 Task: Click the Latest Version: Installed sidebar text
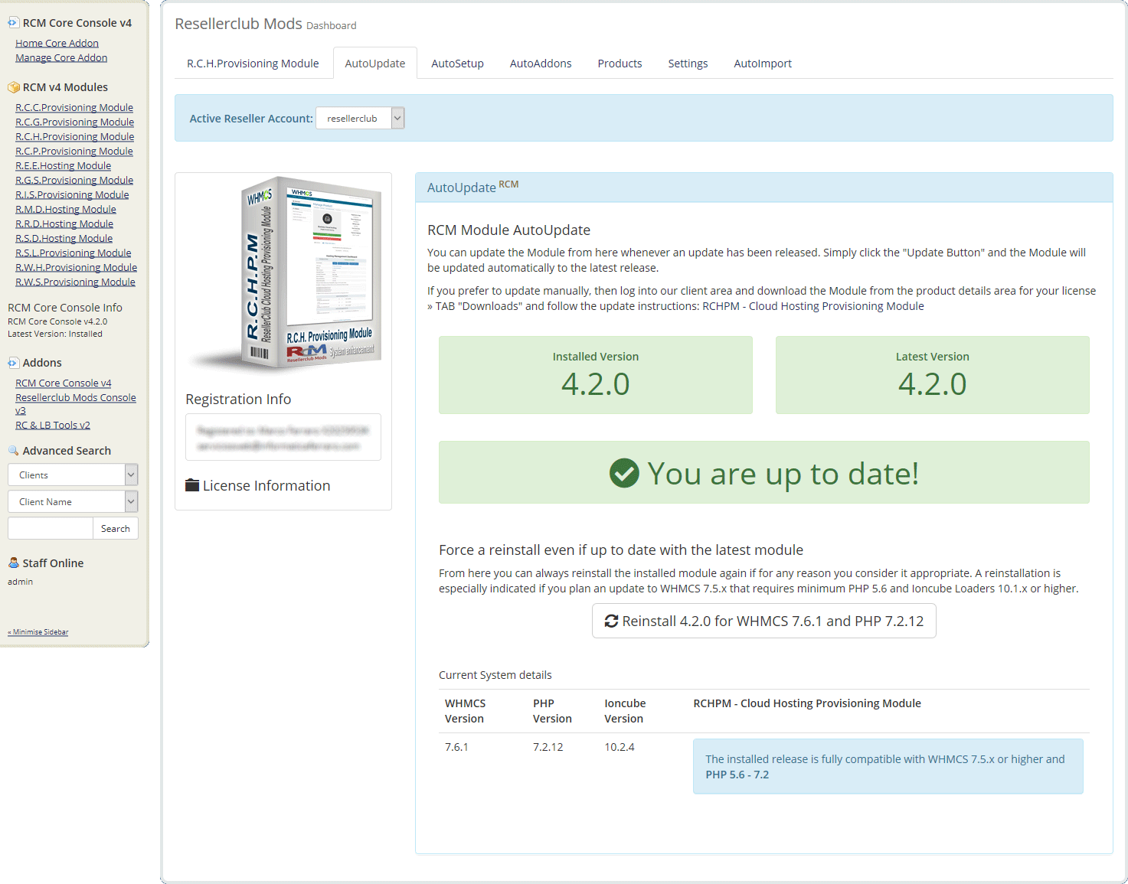pos(55,334)
